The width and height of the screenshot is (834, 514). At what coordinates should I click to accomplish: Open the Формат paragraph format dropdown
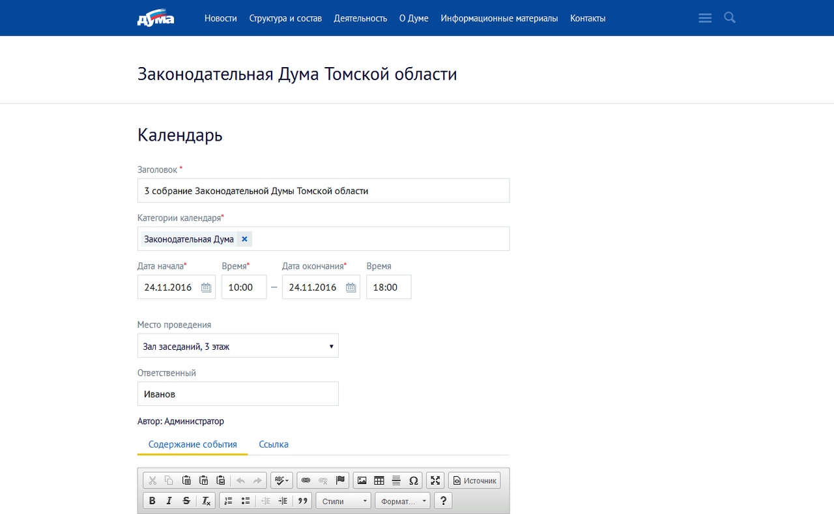click(403, 501)
